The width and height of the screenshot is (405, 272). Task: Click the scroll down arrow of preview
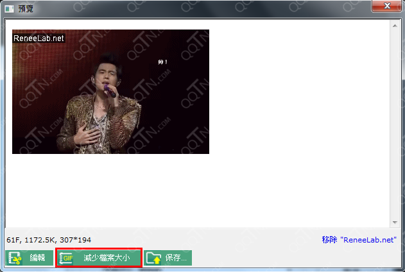click(395, 223)
